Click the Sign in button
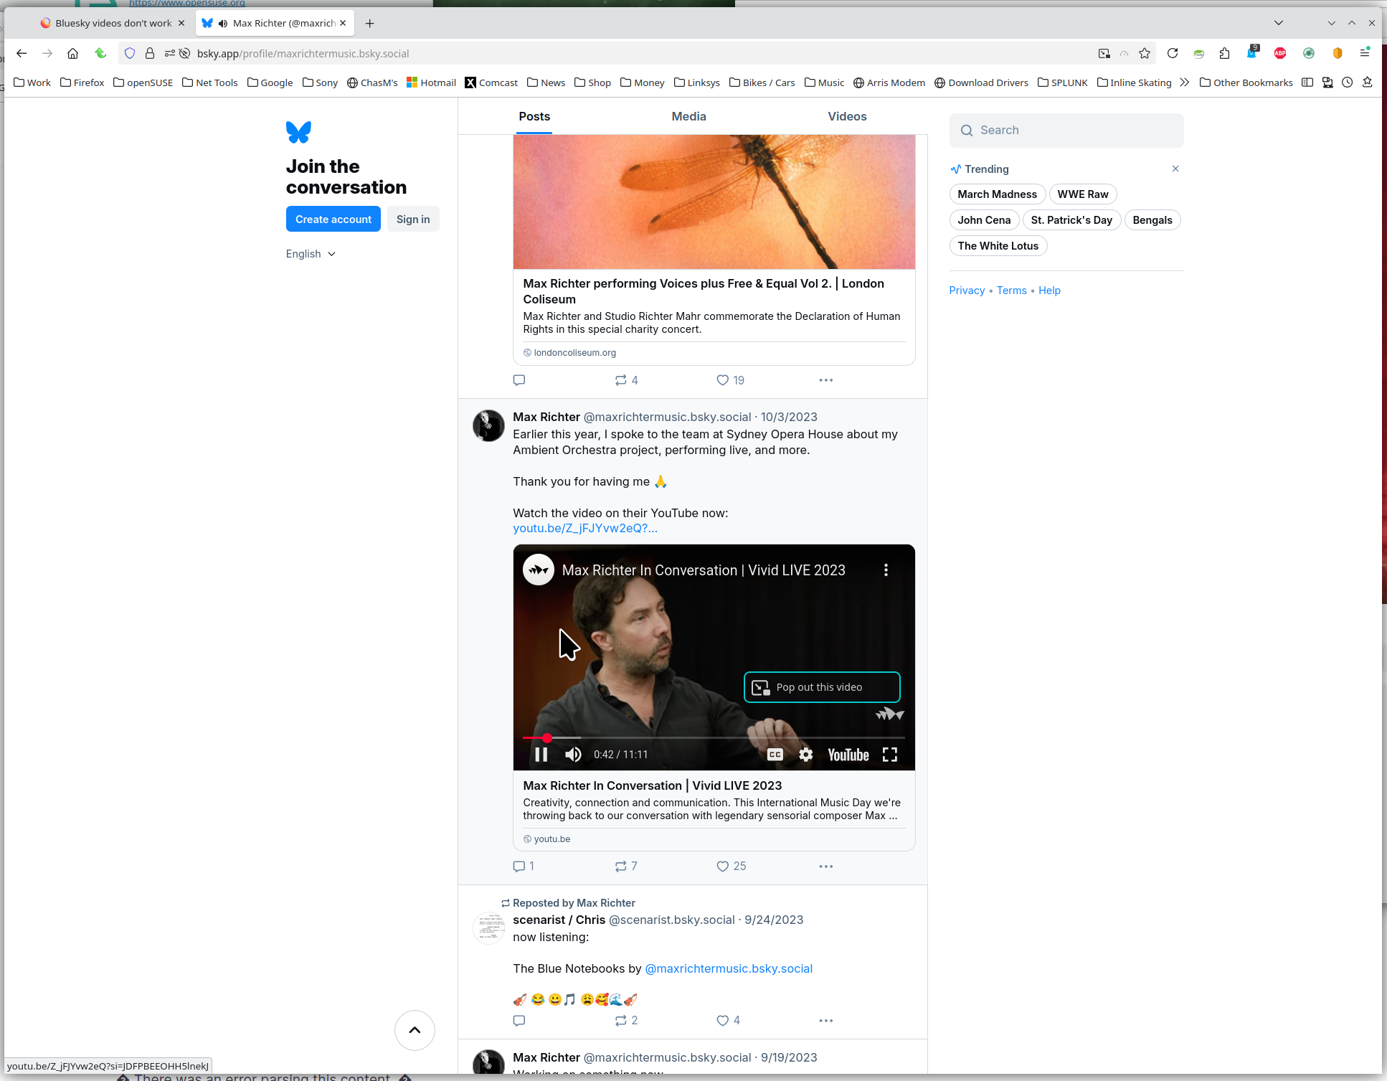 click(413, 219)
